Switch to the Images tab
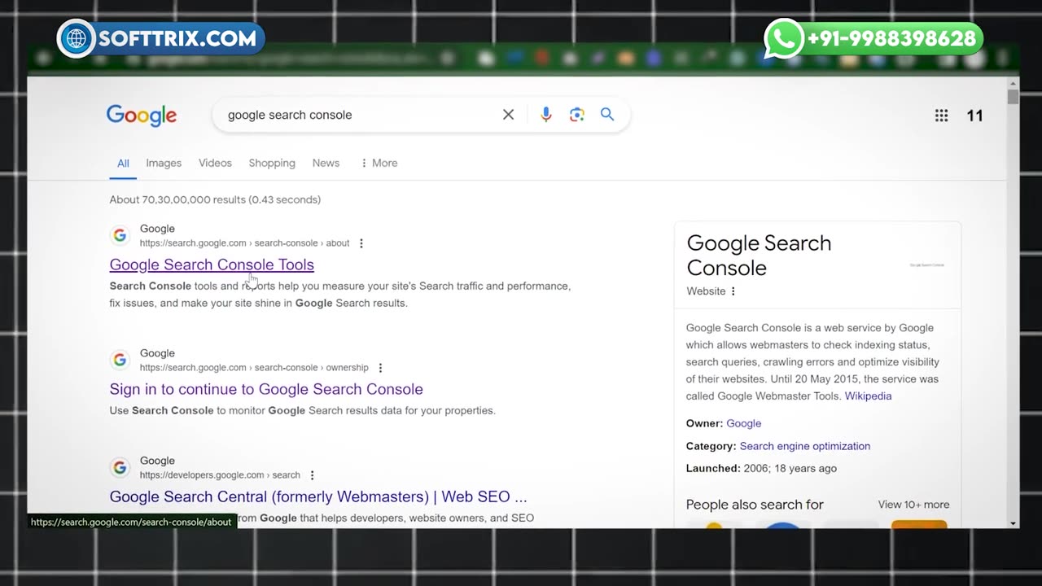 tap(164, 163)
